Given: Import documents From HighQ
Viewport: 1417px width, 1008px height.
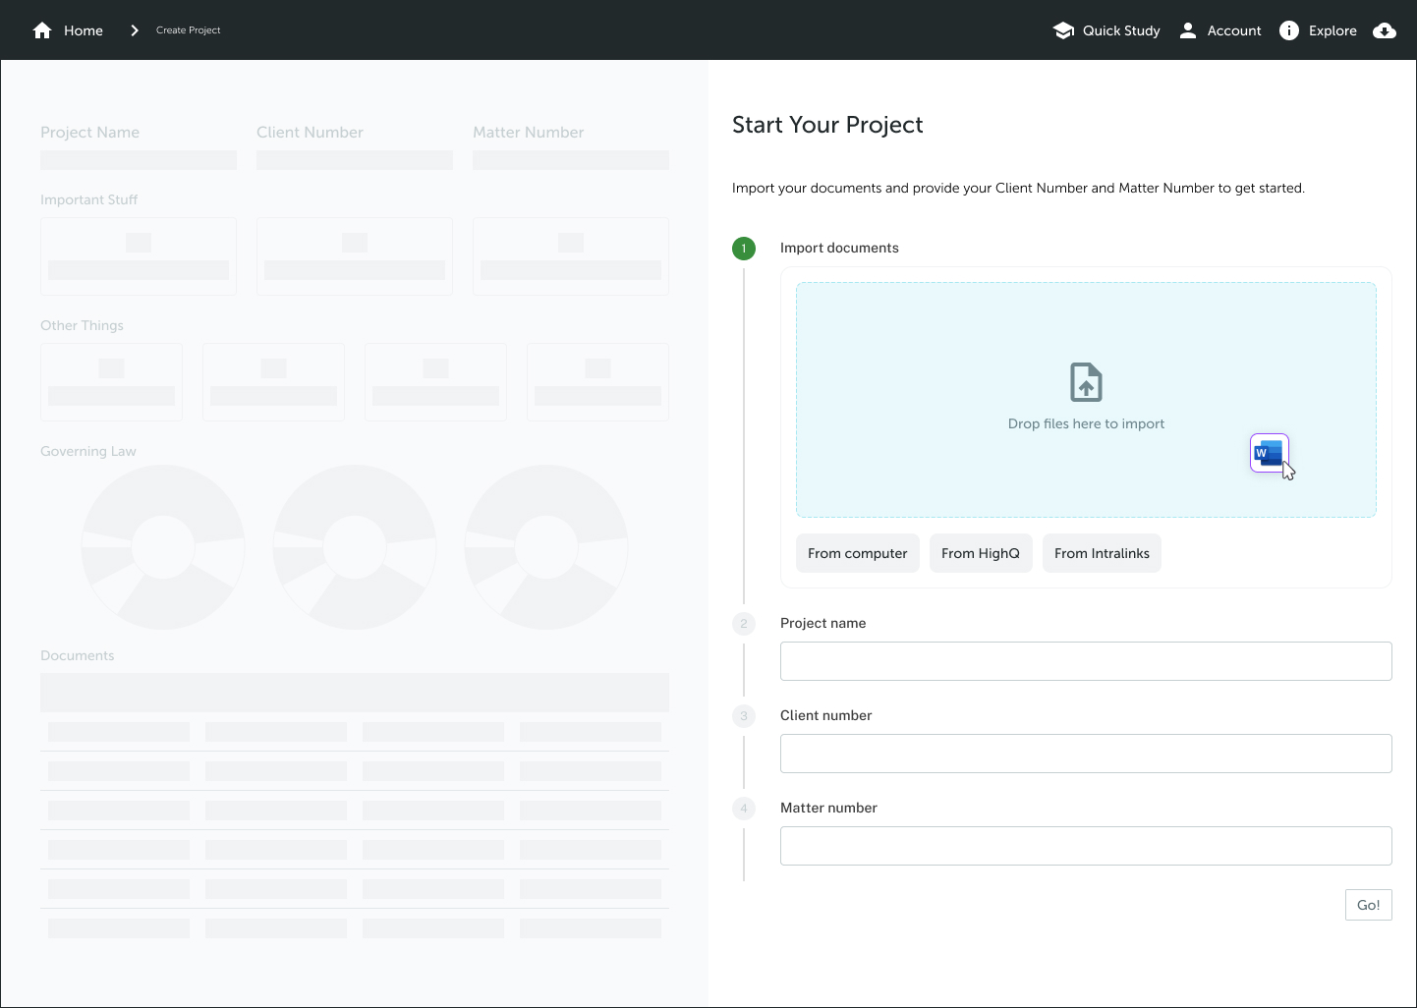Looking at the screenshot, I should click(x=981, y=553).
